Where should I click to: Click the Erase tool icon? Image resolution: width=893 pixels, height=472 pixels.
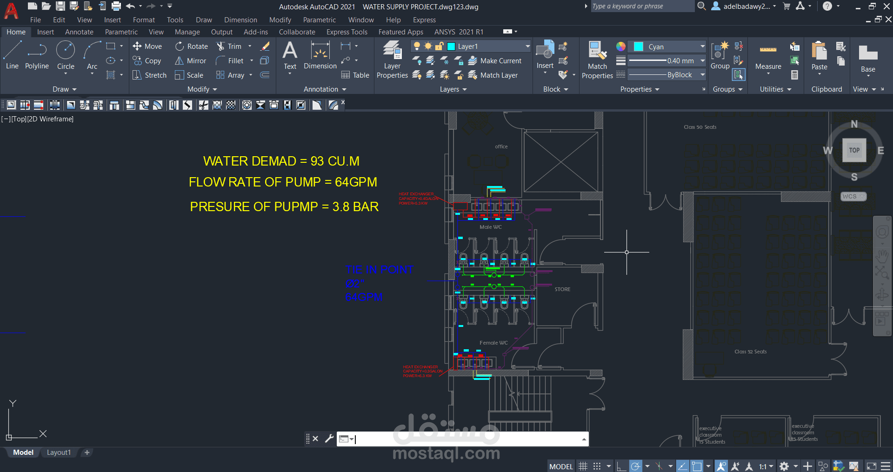pyautogui.click(x=265, y=46)
